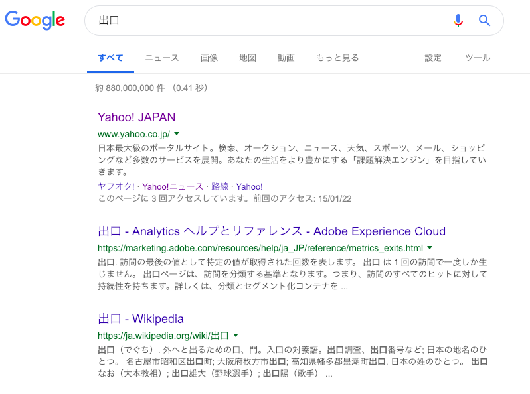Click the Yahoo snippet starting 日本最大級のポータルサイト
Image resolution: width=530 pixels, height=394 pixels.
292,160
